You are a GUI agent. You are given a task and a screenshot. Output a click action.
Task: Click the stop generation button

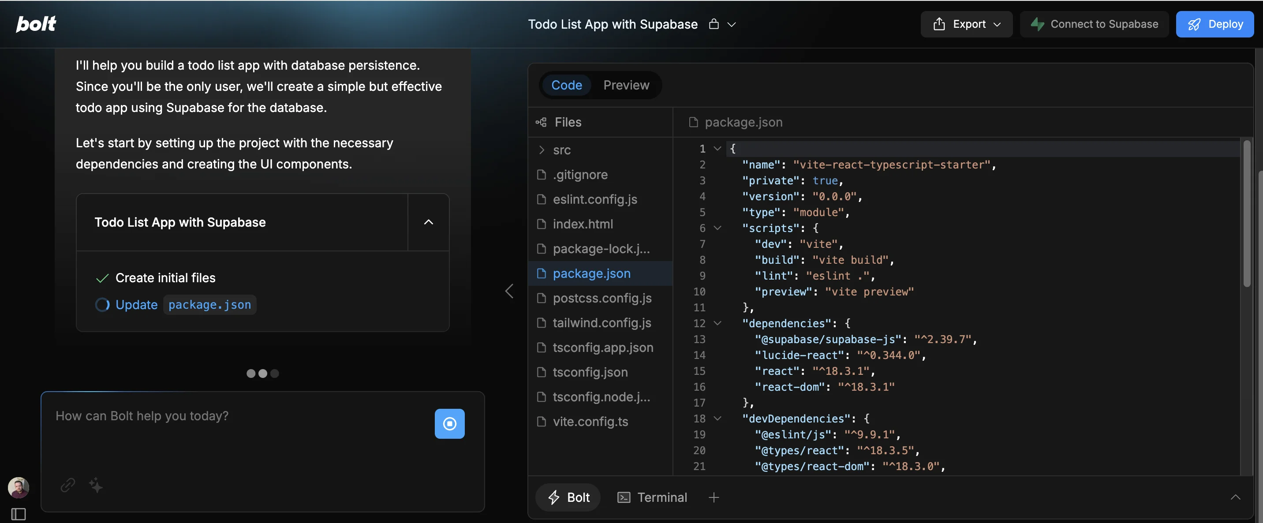[x=449, y=423]
